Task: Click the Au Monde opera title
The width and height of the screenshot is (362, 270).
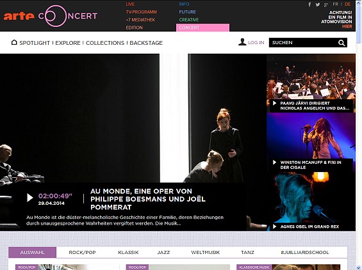Action: point(148,199)
